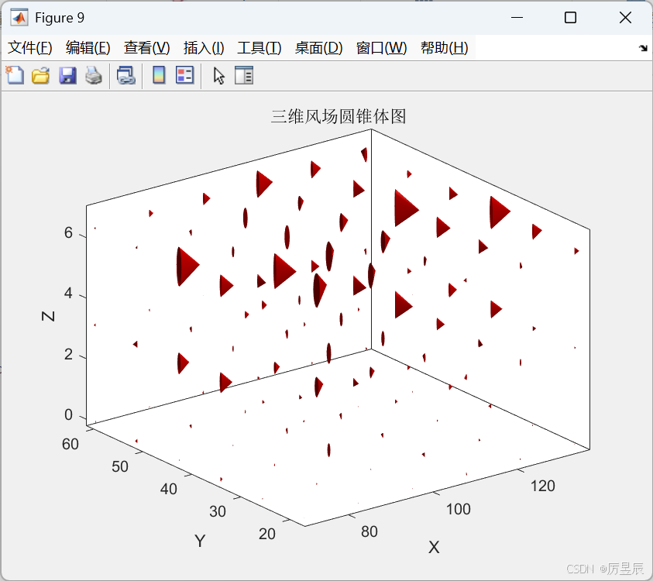
Task: Click the plot title 三维风场圆锥体图
Action: click(339, 117)
